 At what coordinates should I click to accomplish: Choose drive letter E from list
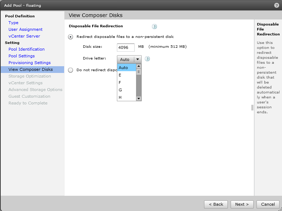(126, 75)
